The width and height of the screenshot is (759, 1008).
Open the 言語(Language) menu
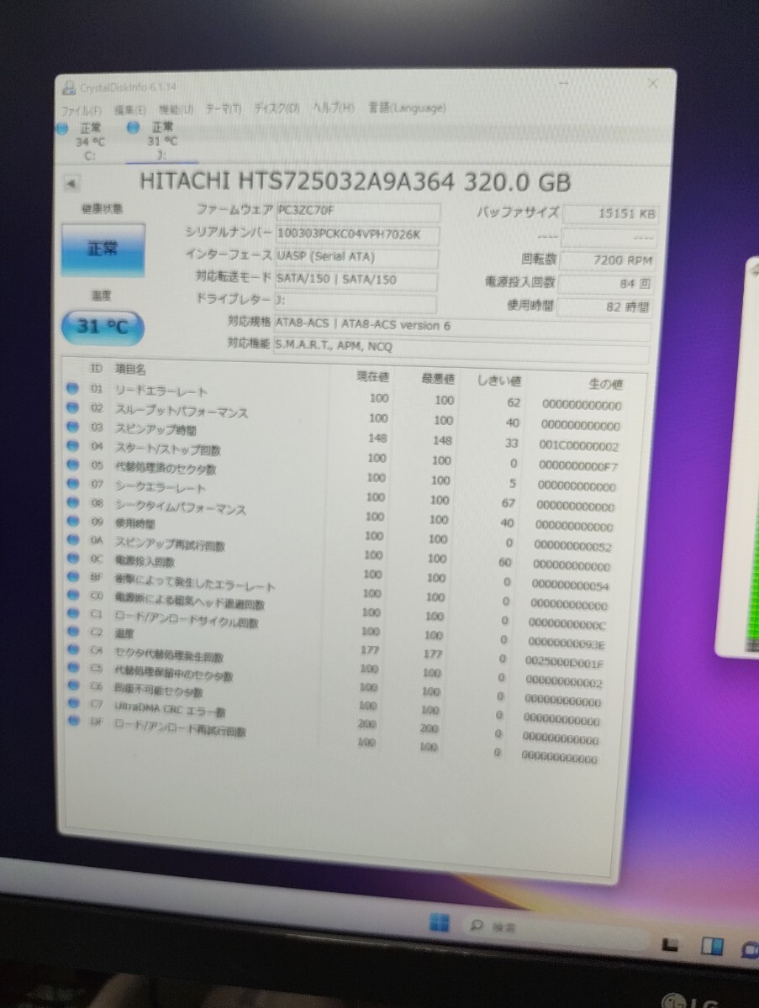click(x=407, y=108)
